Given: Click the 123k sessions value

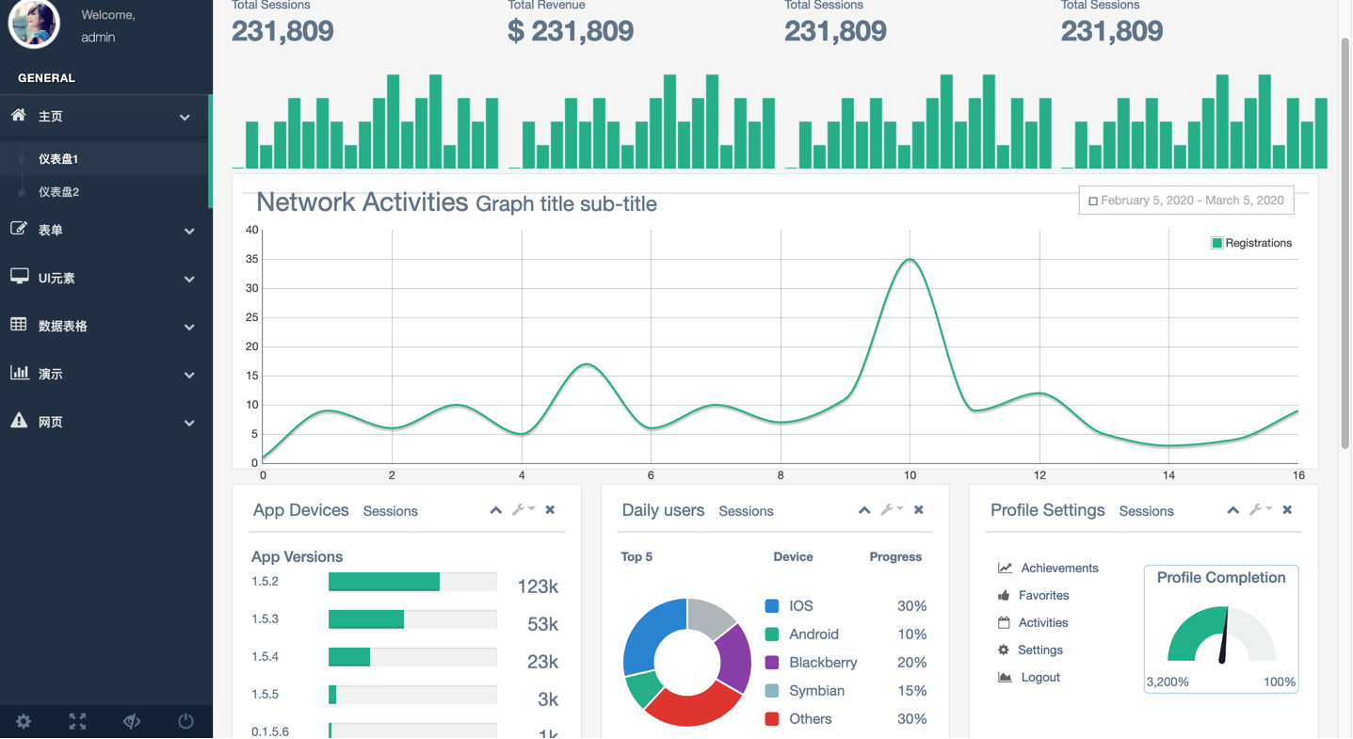Looking at the screenshot, I should click(x=538, y=586).
